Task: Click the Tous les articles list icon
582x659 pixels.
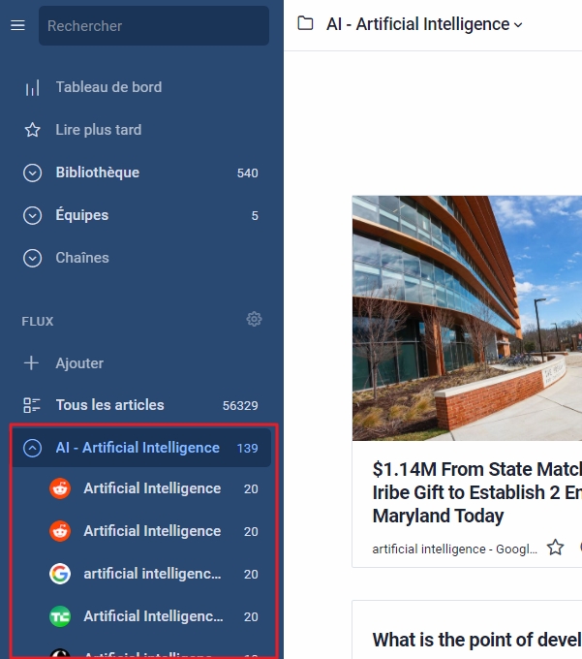Action: click(x=32, y=405)
